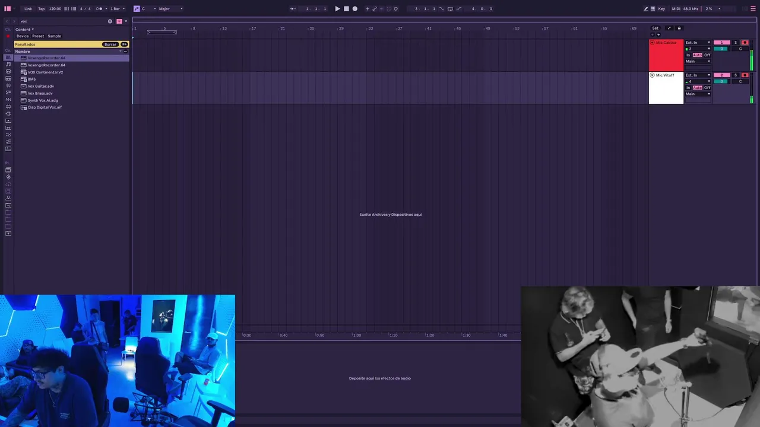760x427 pixels.
Task: Open the Audio Effects category icon
Action: 8,86
